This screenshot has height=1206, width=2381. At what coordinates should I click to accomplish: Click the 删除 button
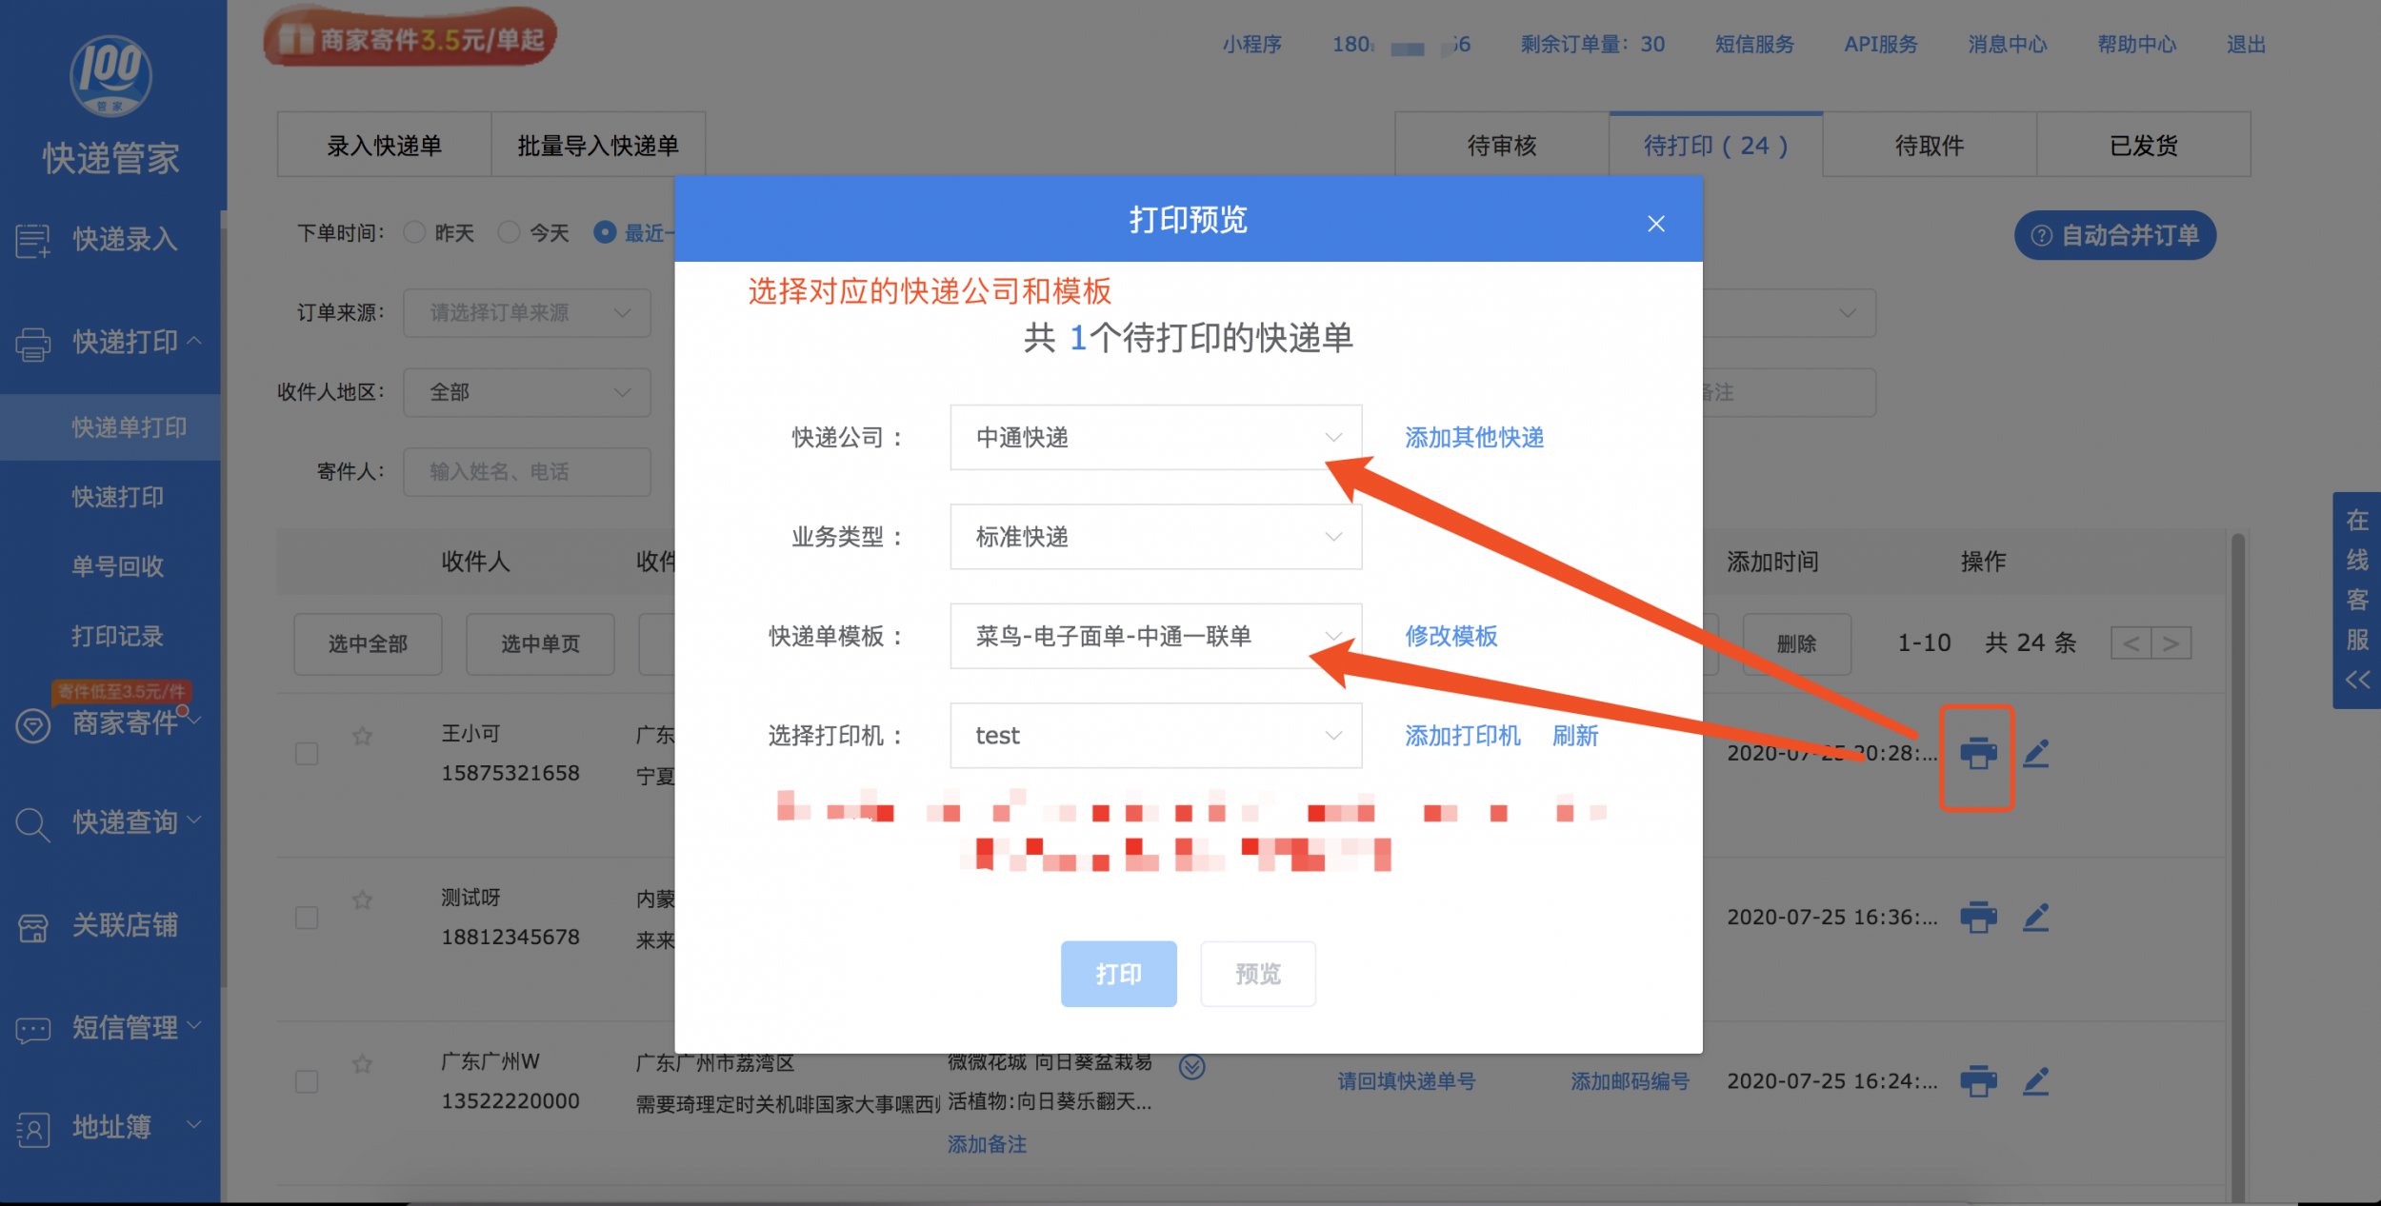coord(1796,643)
